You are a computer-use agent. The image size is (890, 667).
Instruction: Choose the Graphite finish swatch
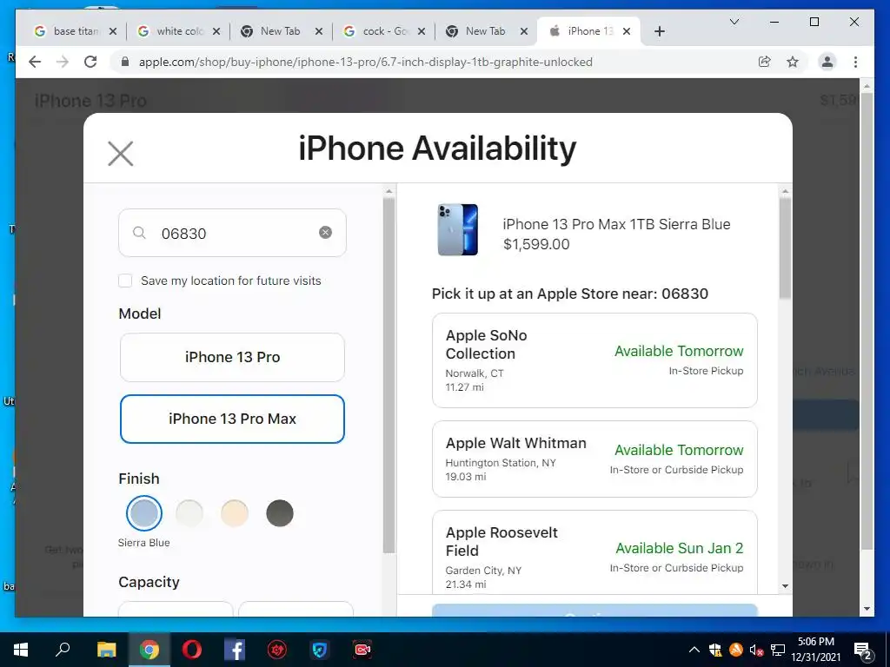pyautogui.click(x=280, y=512)
